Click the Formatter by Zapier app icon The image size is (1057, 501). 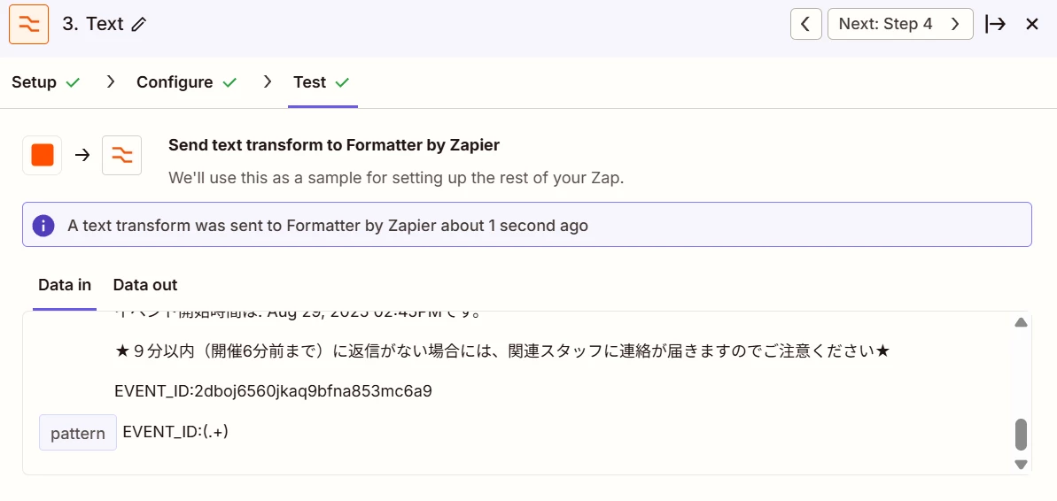(x=122, y=156)
